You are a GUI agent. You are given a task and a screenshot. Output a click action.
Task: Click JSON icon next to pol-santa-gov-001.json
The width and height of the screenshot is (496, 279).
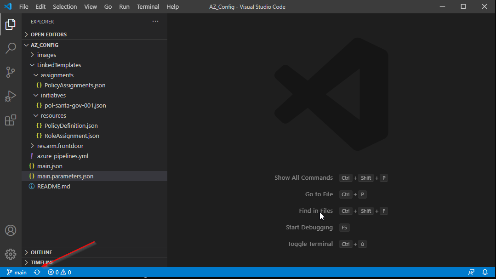[39, 105]
